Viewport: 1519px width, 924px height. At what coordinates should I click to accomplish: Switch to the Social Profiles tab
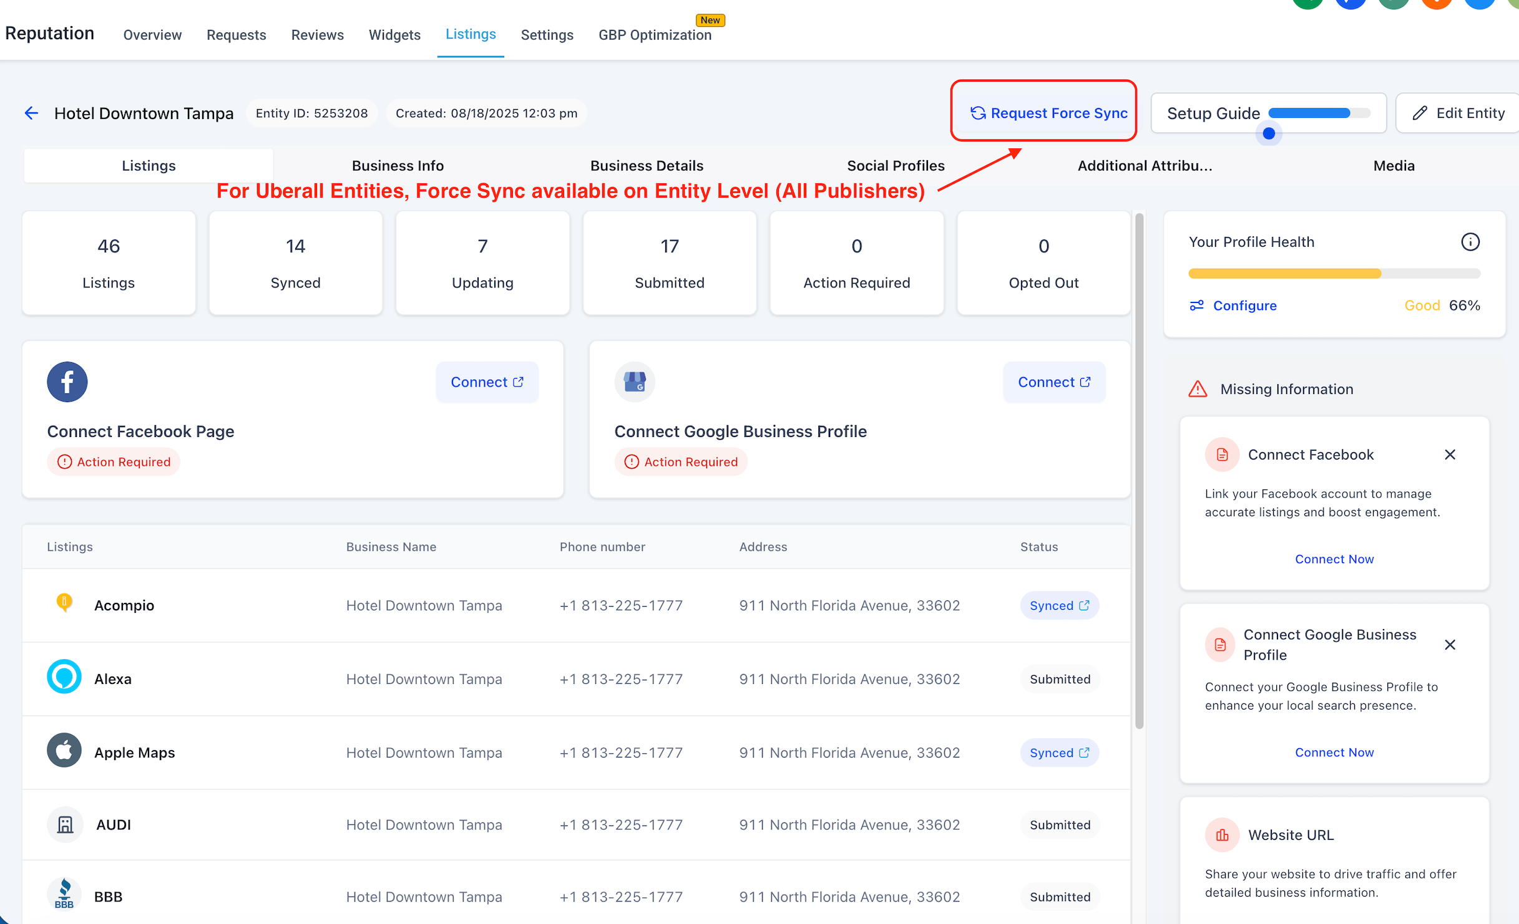895,166
